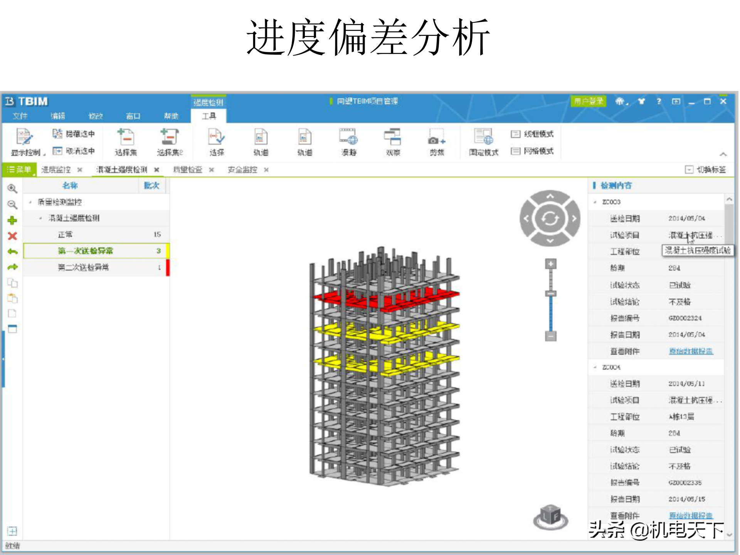
Task: Open first 原始数据报告 attachment link
Action: pos(691,351)
